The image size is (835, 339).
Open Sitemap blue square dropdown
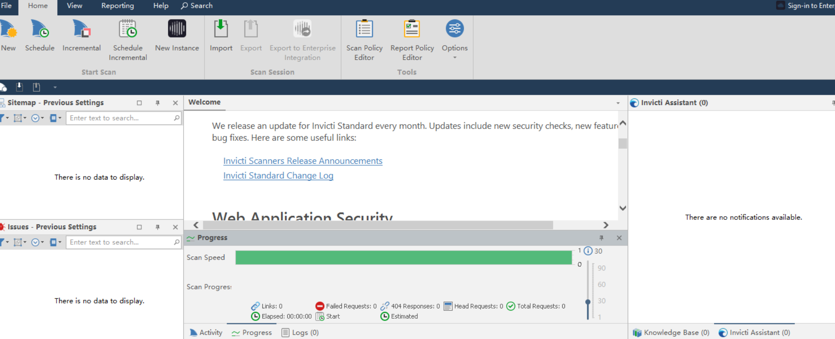point(55,118)
